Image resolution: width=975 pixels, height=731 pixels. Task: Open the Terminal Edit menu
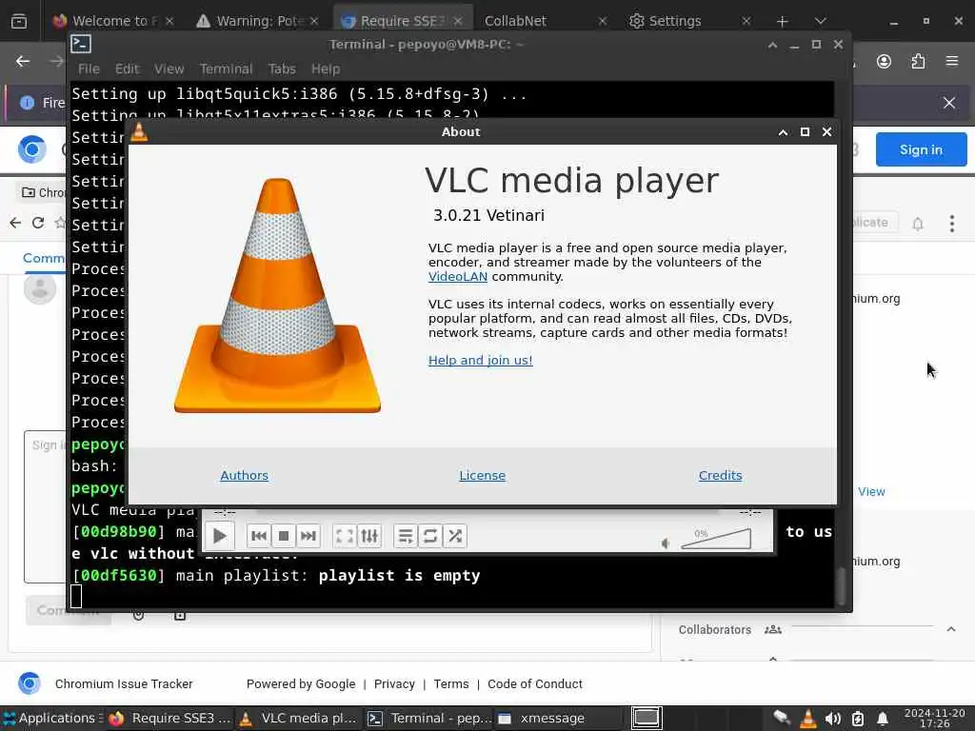click(127, 69)
